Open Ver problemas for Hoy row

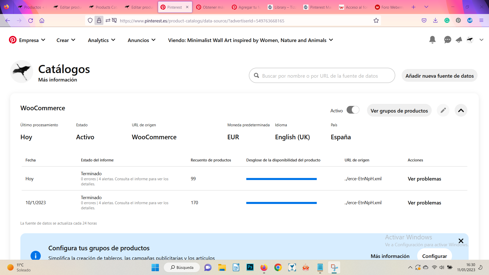point(424,179)
